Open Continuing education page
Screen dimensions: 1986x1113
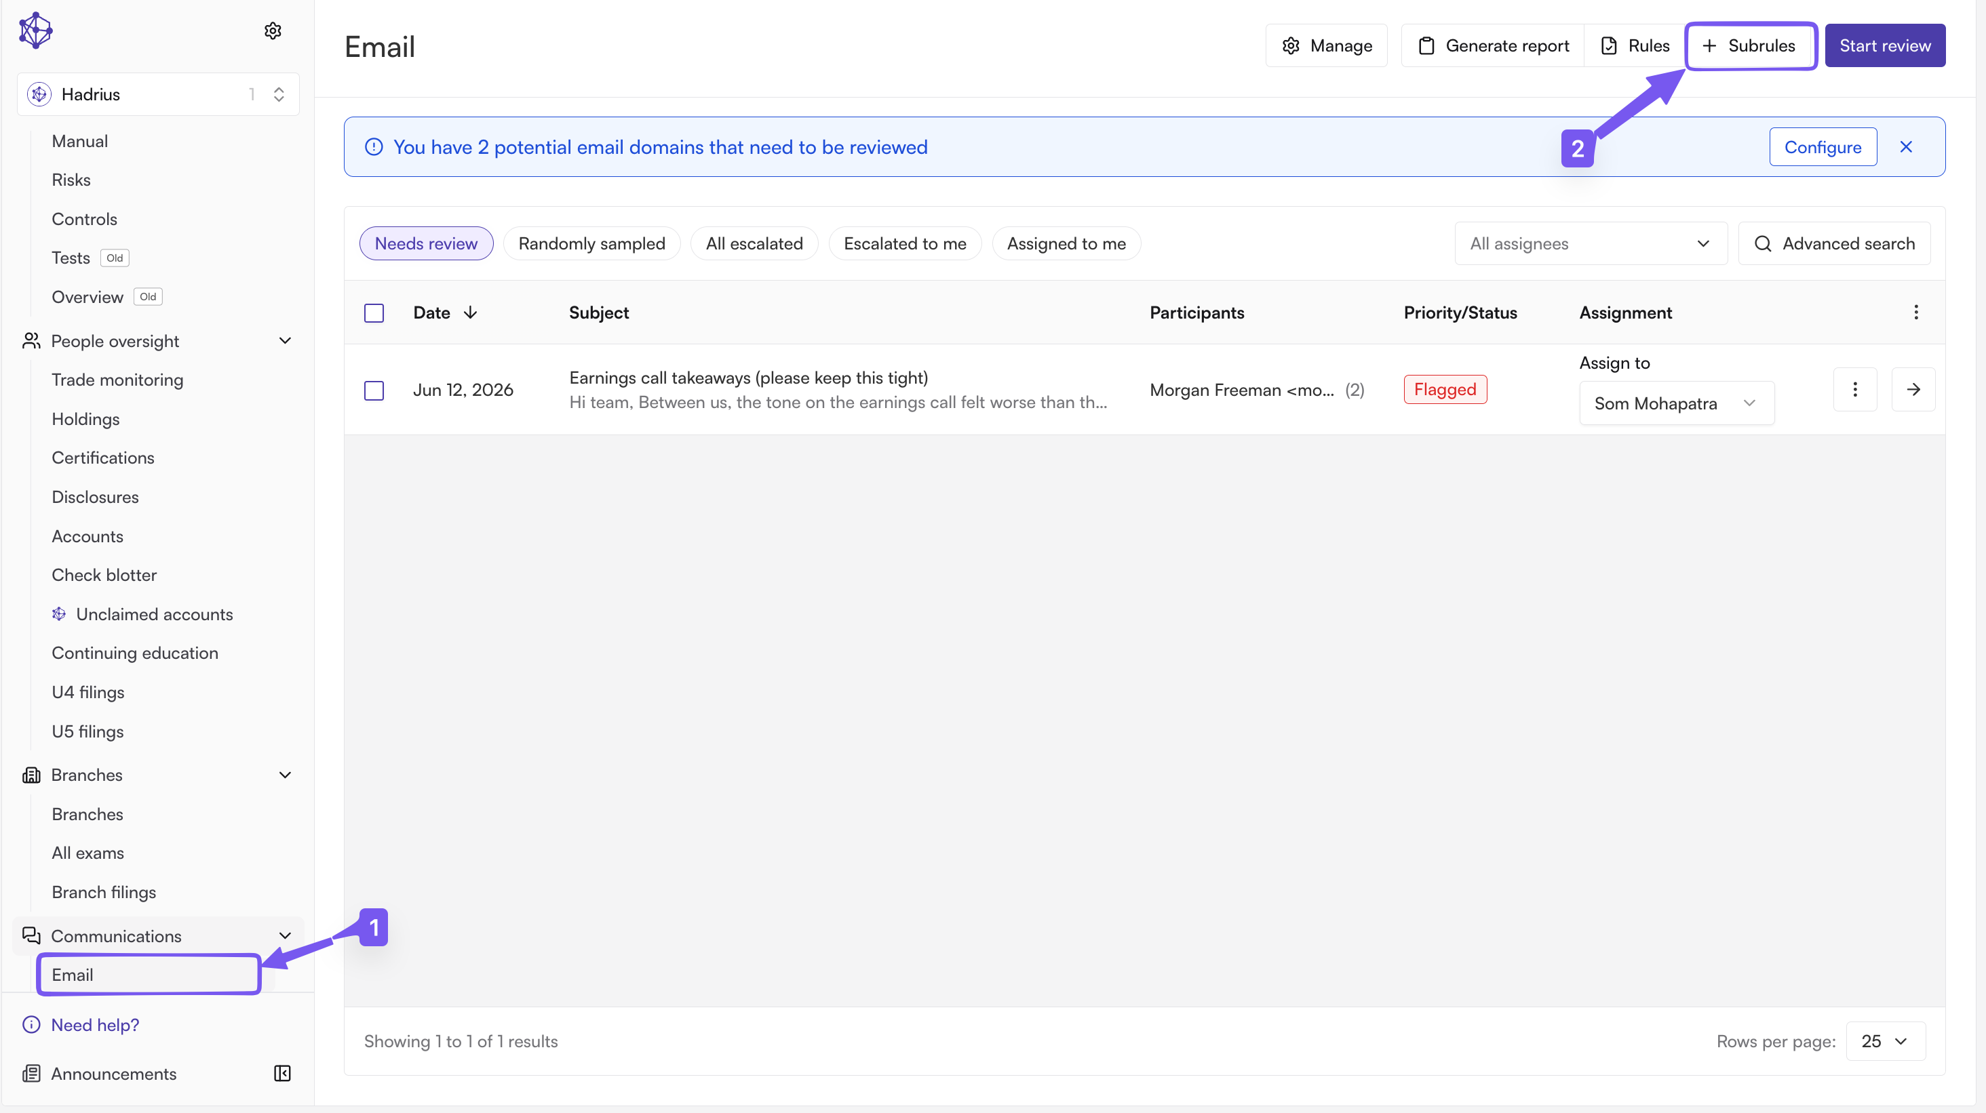pyautogui.click(x=135, y=653)
